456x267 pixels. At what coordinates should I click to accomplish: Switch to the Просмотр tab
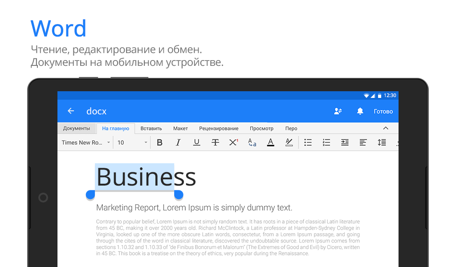point(261,129)
